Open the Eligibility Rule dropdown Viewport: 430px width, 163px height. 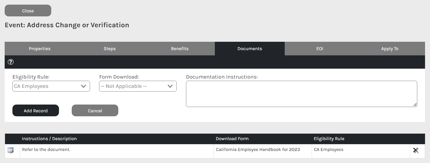tap(51, 86)
